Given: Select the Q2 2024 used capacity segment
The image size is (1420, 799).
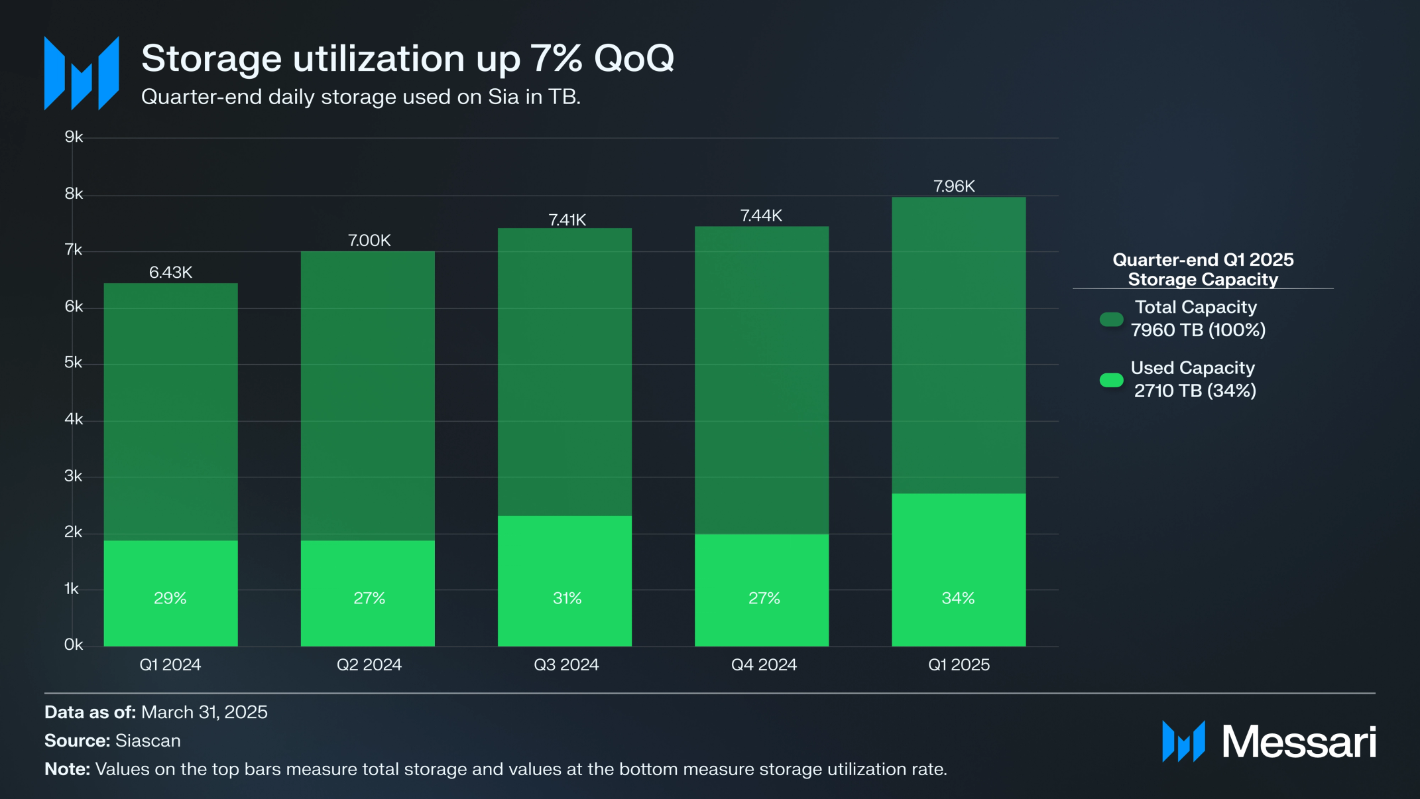Looking at the screenshot, I should point(368,593).
